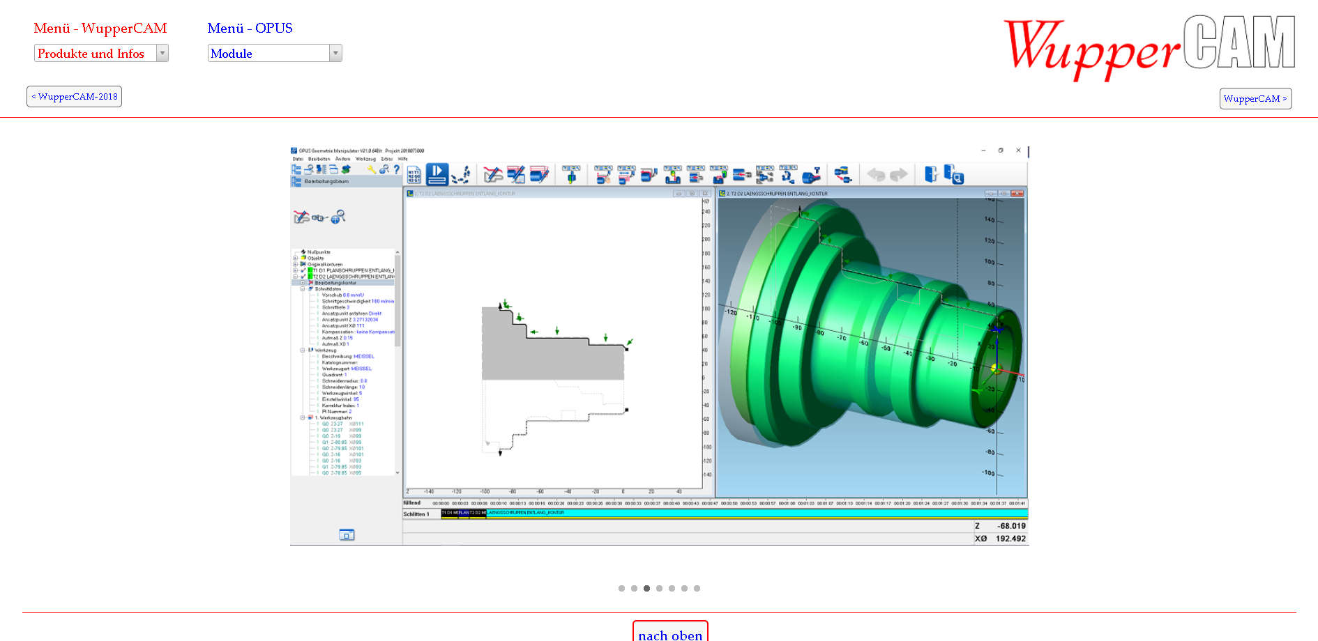The width and height of the screenshot is (1318, 641).
Task: Go to previous page WupperCAM-2018
Action: (74, 97)
